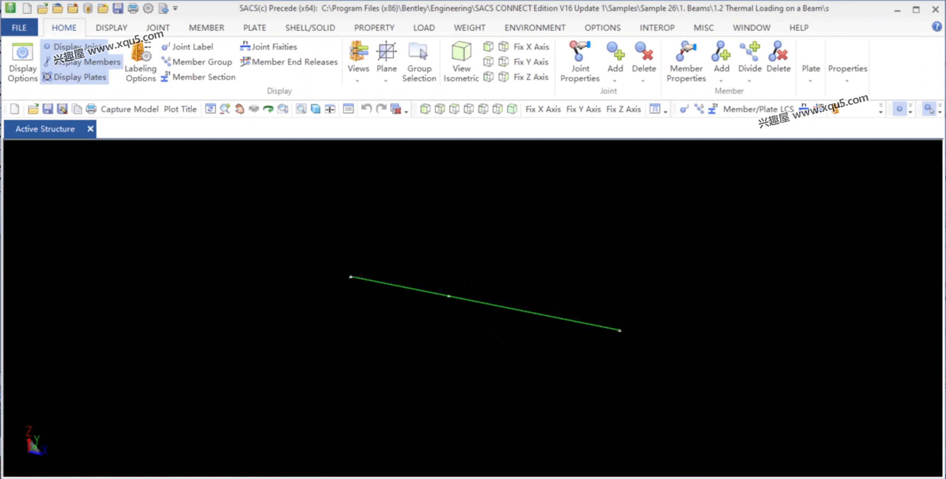Toggle Member Section labels

198,77
